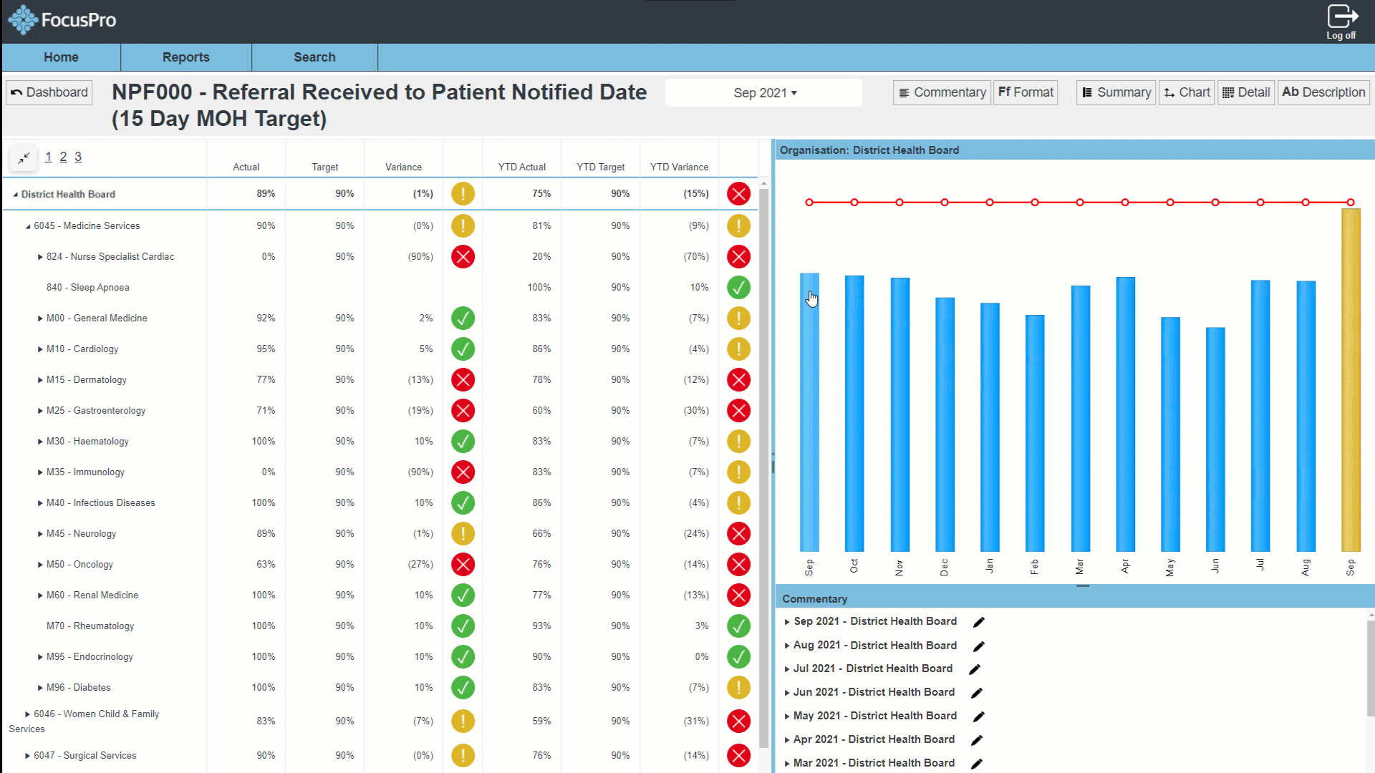This screenshot has height=773, width=1375.
Task: Go back to Dashboard
Action: pos(49,92)
